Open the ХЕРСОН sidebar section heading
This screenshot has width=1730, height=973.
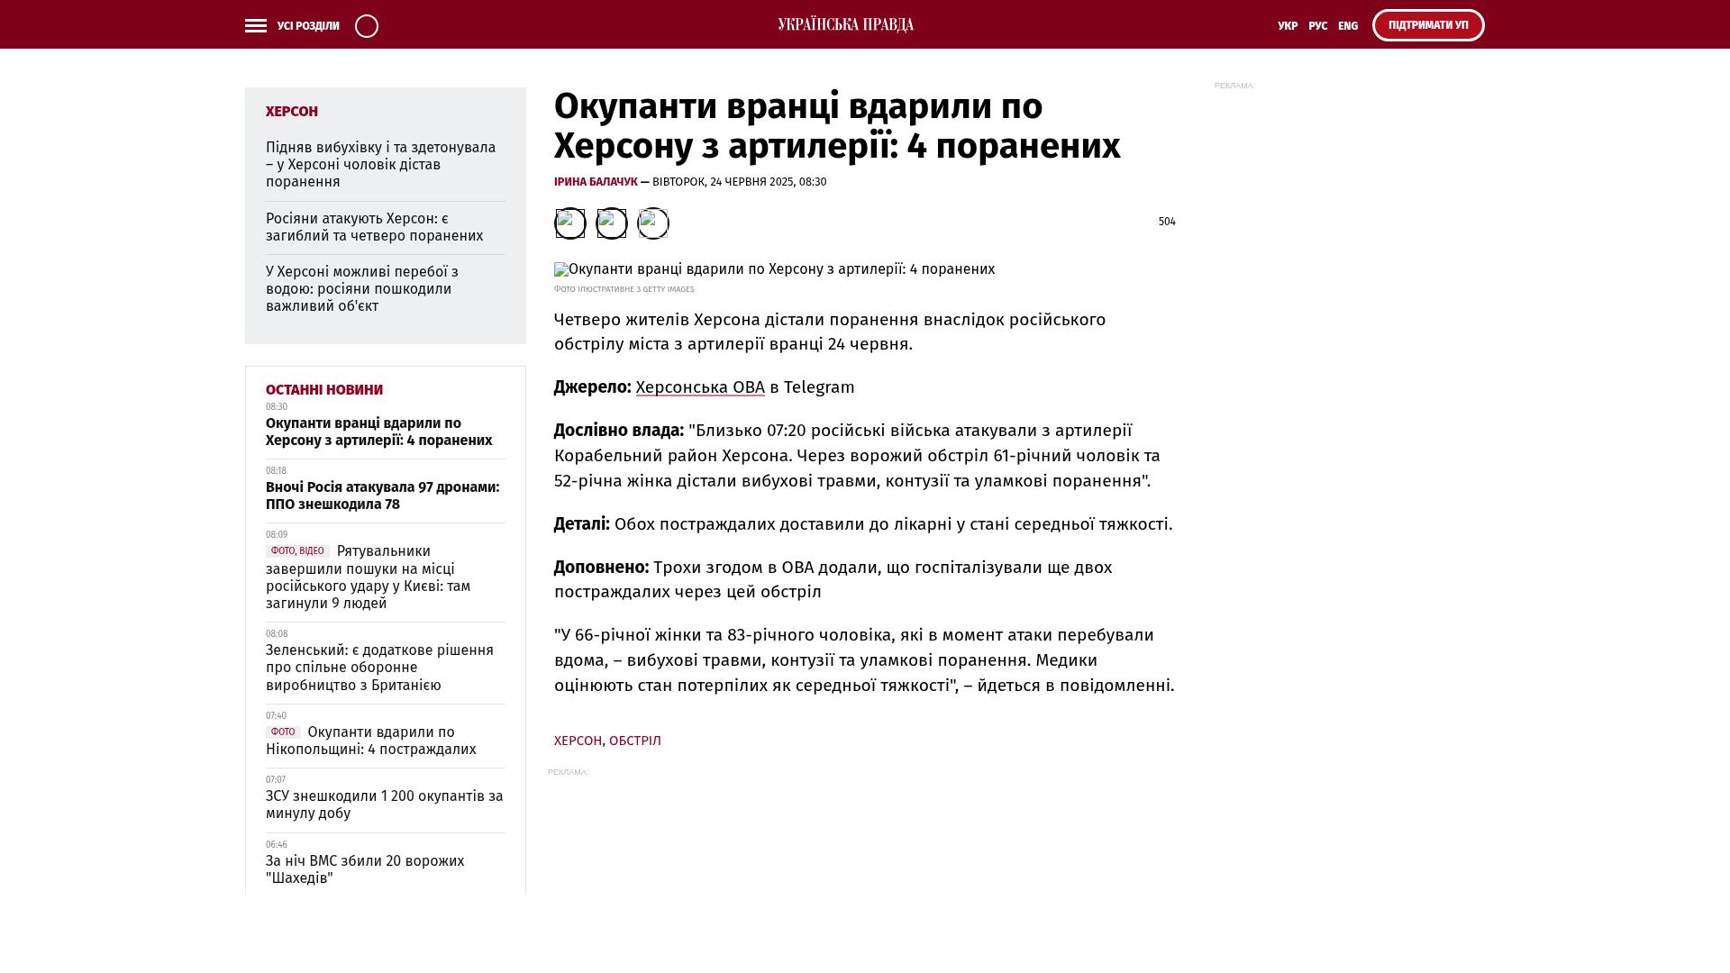point(291,112)
